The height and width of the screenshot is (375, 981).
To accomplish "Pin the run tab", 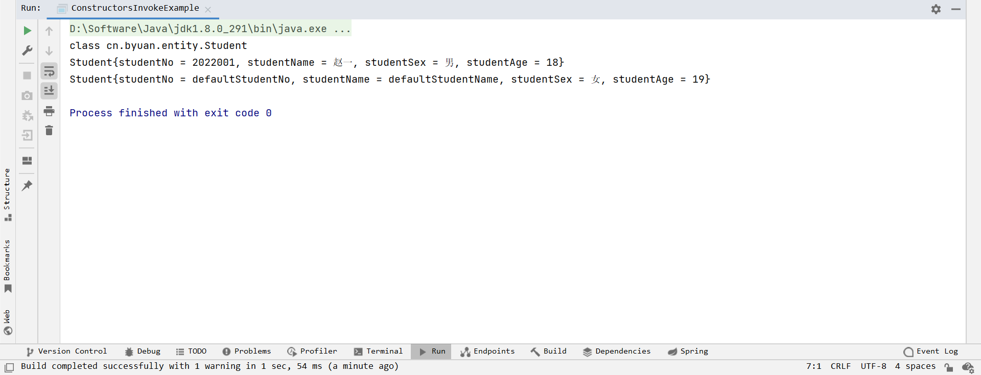I will tap(27, 186).
